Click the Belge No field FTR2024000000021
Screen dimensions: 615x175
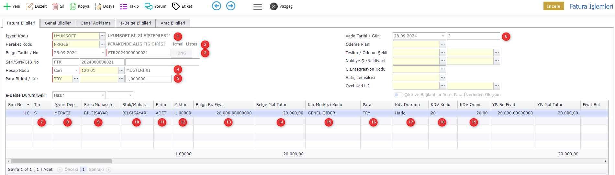(x=139, y=53)
